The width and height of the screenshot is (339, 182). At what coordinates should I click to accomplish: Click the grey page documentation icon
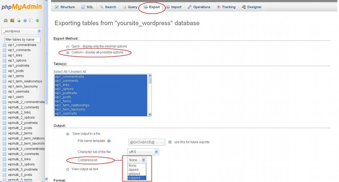pos(31,20)
